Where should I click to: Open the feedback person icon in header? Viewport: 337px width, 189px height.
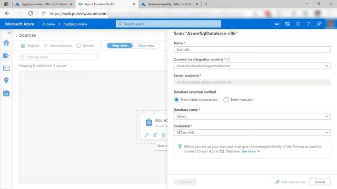click(x=319, y=24)
